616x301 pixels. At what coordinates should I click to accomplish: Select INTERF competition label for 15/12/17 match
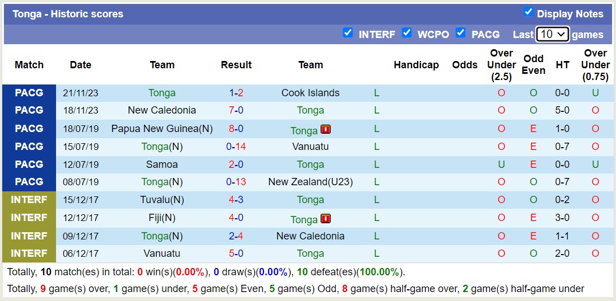pyautogui.click(x=29, y=200)
